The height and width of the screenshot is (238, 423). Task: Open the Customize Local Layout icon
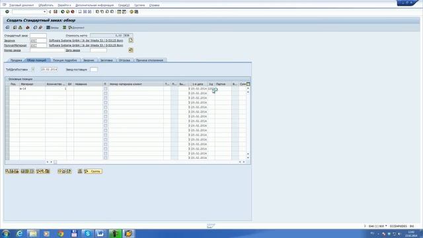tap(137, 12)
